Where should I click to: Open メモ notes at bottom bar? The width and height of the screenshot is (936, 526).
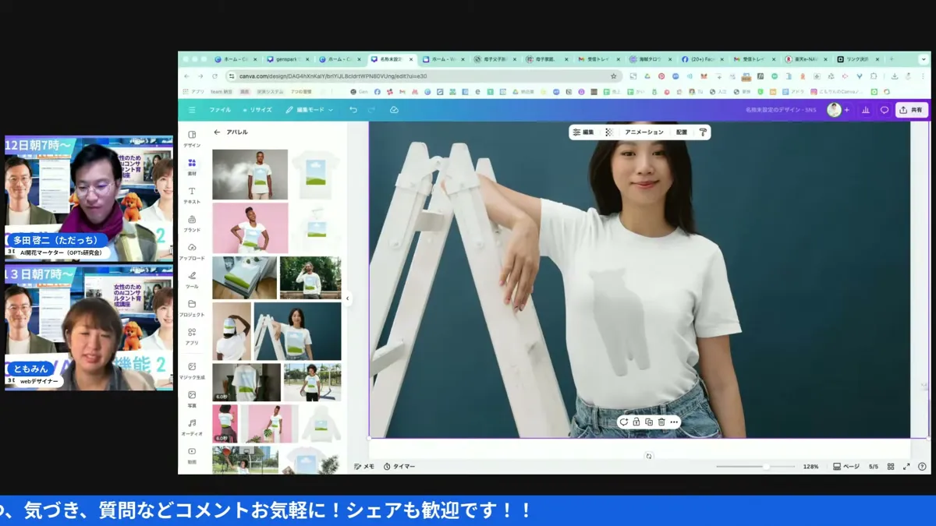coord(364,467)
